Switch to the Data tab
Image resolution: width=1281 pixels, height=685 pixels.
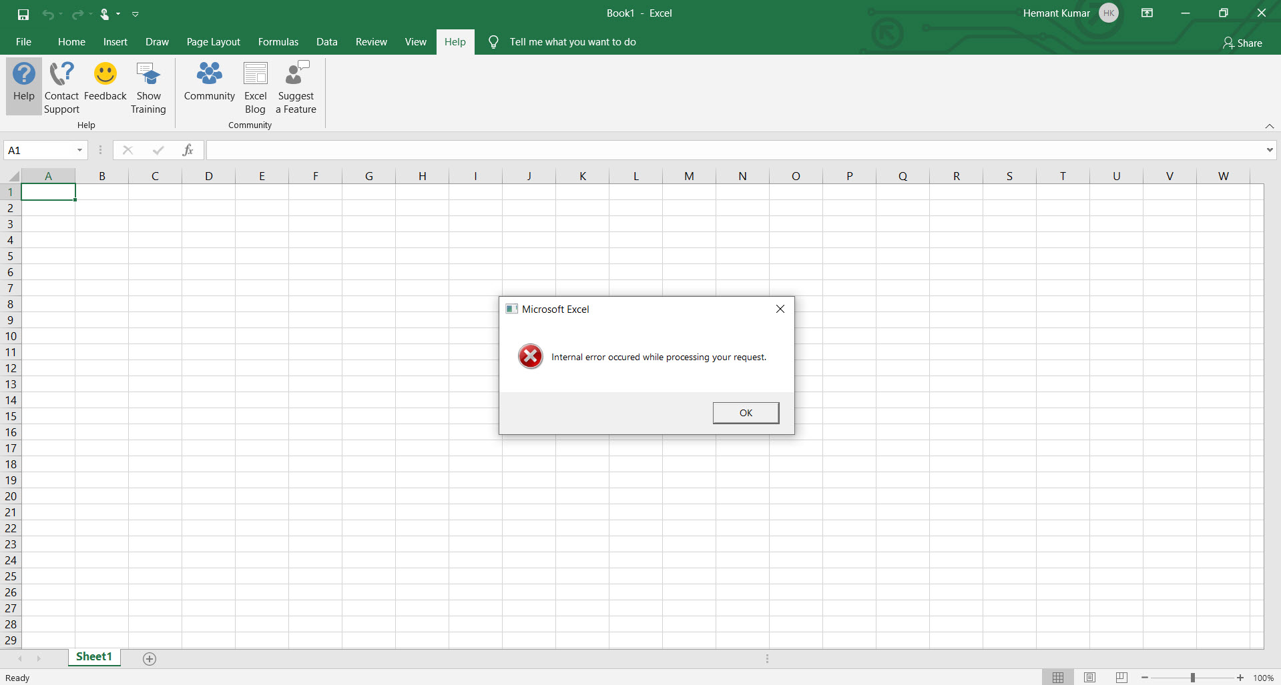tap(326, 42)
